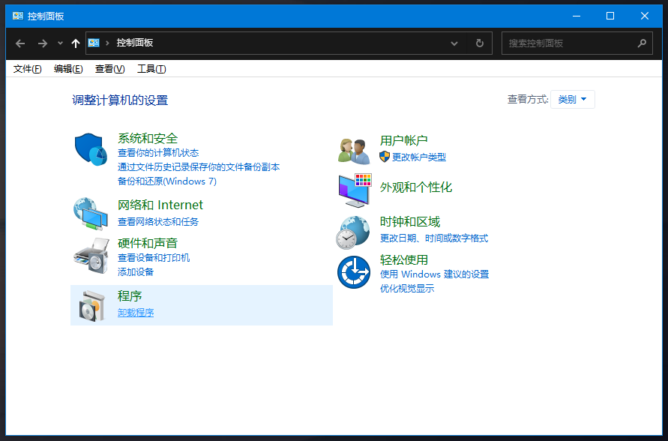The image size is (668, 441).
Task: Open the 类别 view-by dropdown
Action: pyautogui.click(x=573, y=99)
